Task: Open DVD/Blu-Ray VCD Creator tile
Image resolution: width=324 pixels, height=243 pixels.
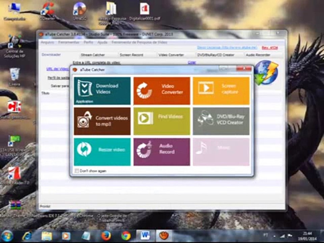Action: (x=221, y=121)
